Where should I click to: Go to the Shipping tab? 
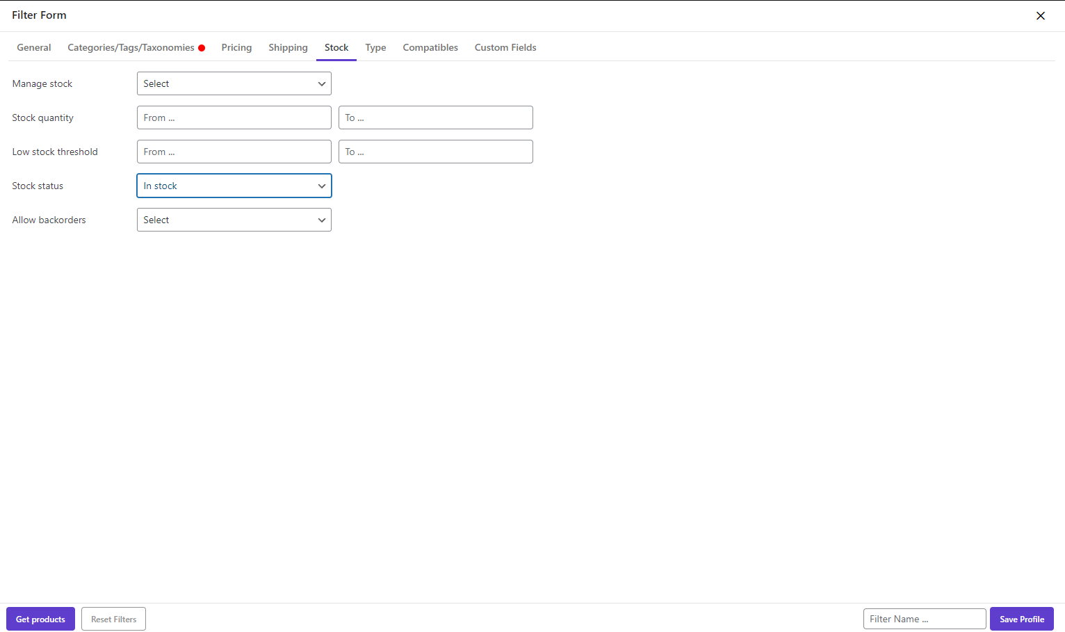pos(288,47)
